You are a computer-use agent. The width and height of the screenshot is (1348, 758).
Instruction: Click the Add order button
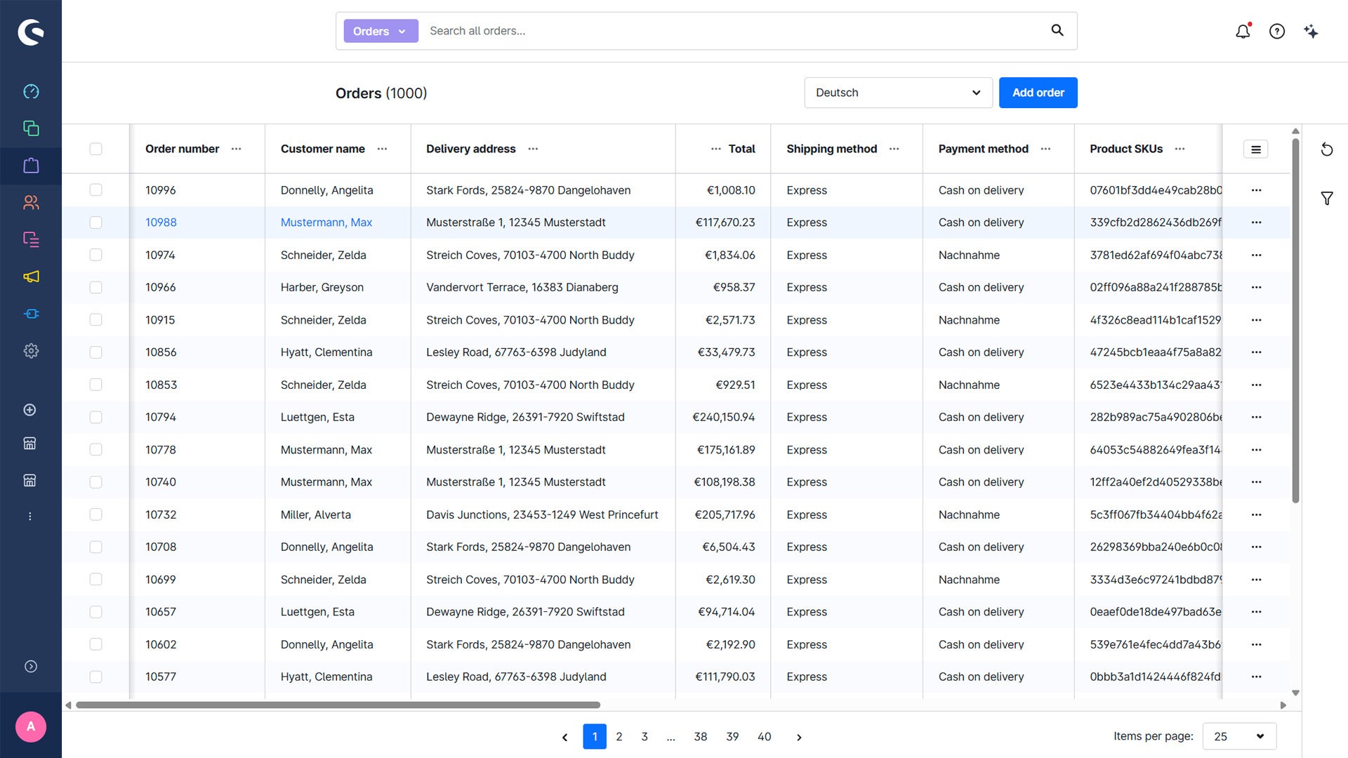tap(1038, 93)
